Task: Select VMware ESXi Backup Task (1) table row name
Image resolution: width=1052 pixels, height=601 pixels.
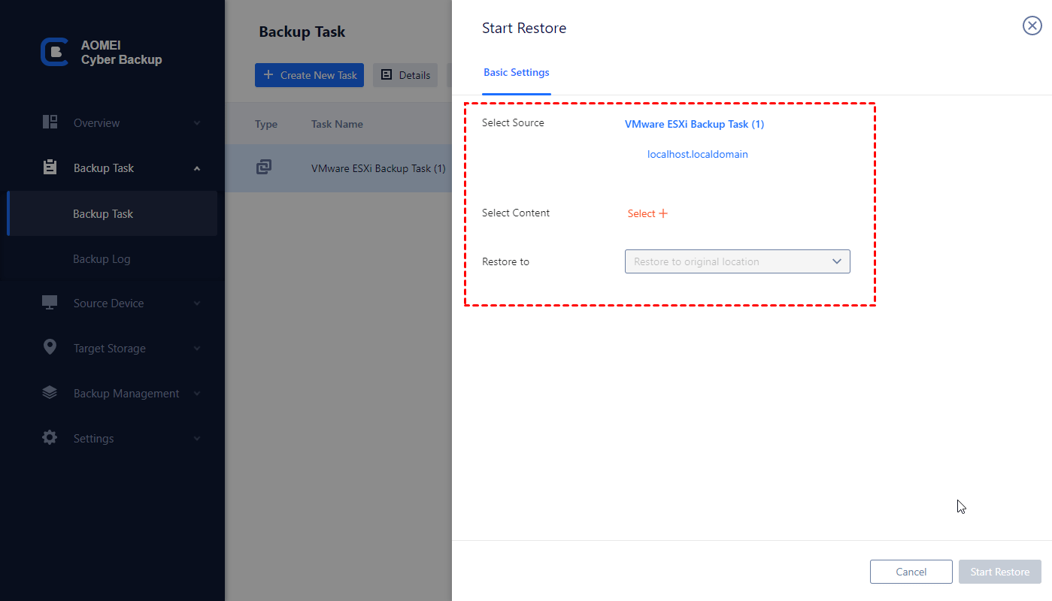Action: (x=378, y=168)
